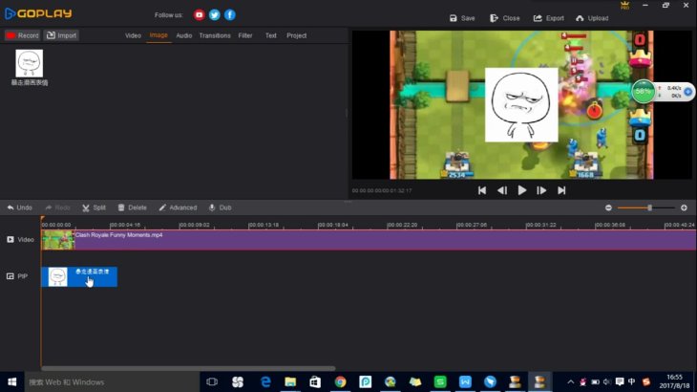Click the Windows search box
The height and width of the screenshot is (392, 697).
coord(112,381)
